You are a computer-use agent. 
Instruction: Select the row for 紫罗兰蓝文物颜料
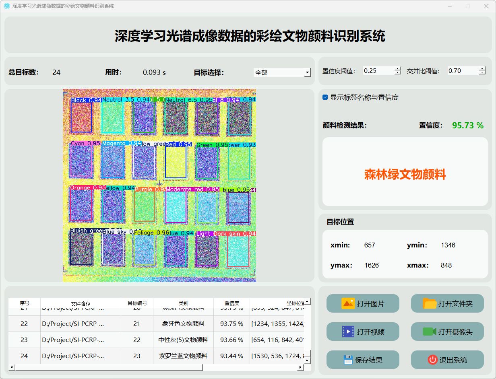(183, 356)
